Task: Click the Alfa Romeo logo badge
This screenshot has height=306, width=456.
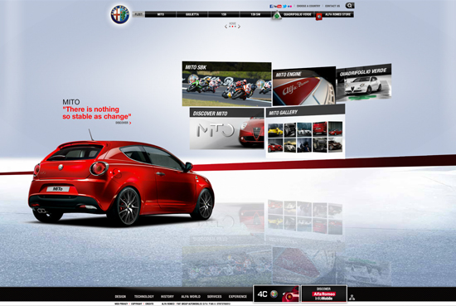Action: (120, 15)
